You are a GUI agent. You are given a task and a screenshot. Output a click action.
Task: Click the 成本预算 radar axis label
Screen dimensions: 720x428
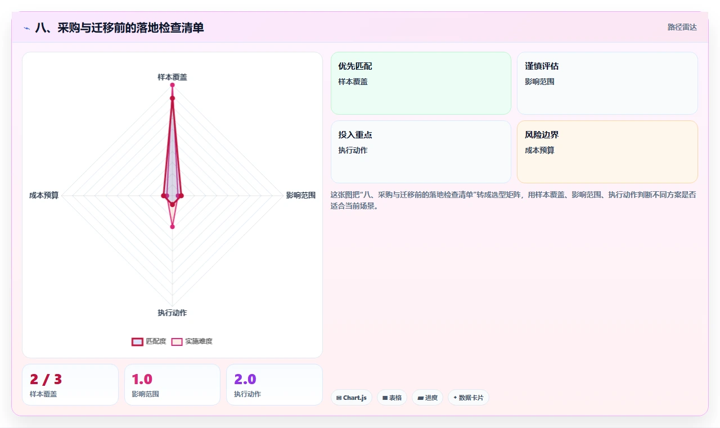tap(44, 196)
